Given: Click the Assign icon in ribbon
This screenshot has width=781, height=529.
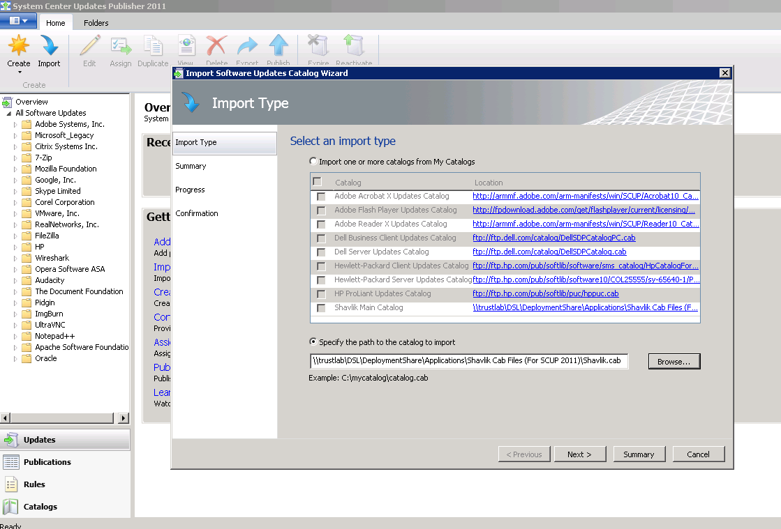Looking at the screenshot, I should 121,46.
